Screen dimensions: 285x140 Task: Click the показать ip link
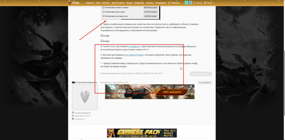click(x=79, y=119)
